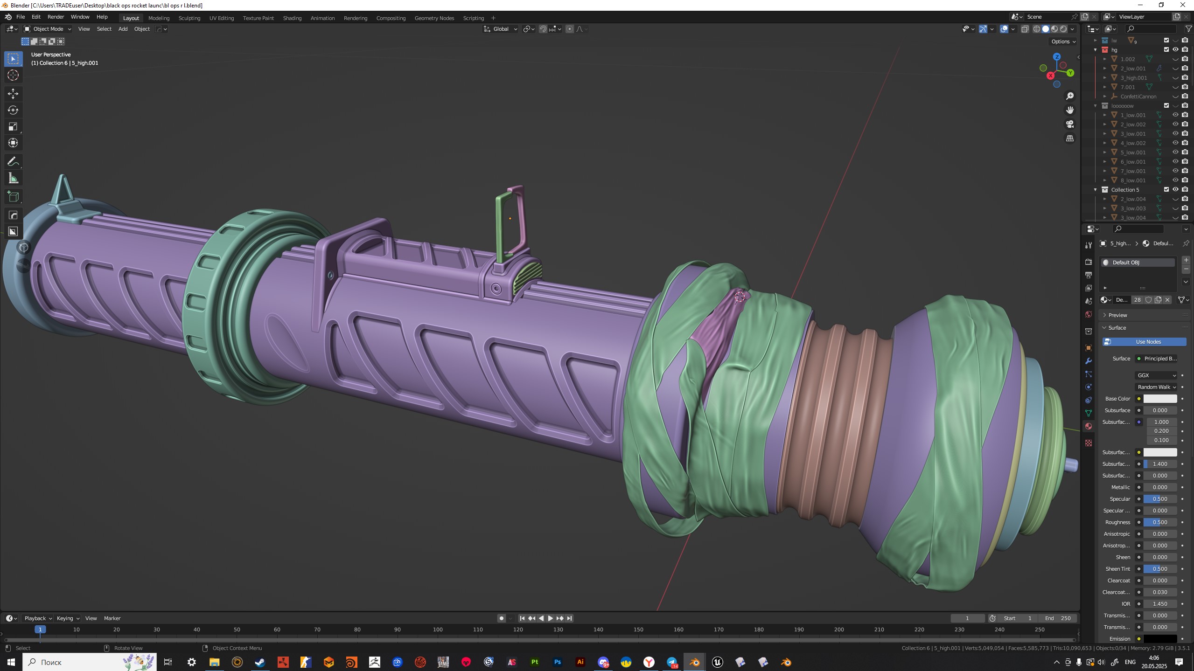The height and width of the screenshot is (671, 1194).
Task: Open the Keying popover
Action: coord(68,618)
